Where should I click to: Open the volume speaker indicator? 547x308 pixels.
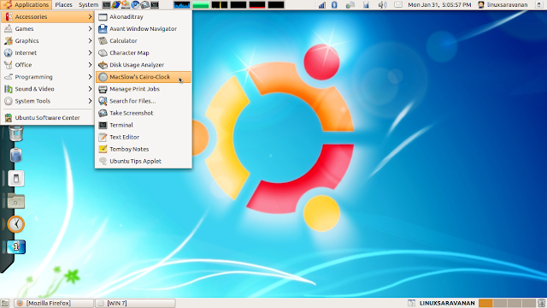[382, 5]
